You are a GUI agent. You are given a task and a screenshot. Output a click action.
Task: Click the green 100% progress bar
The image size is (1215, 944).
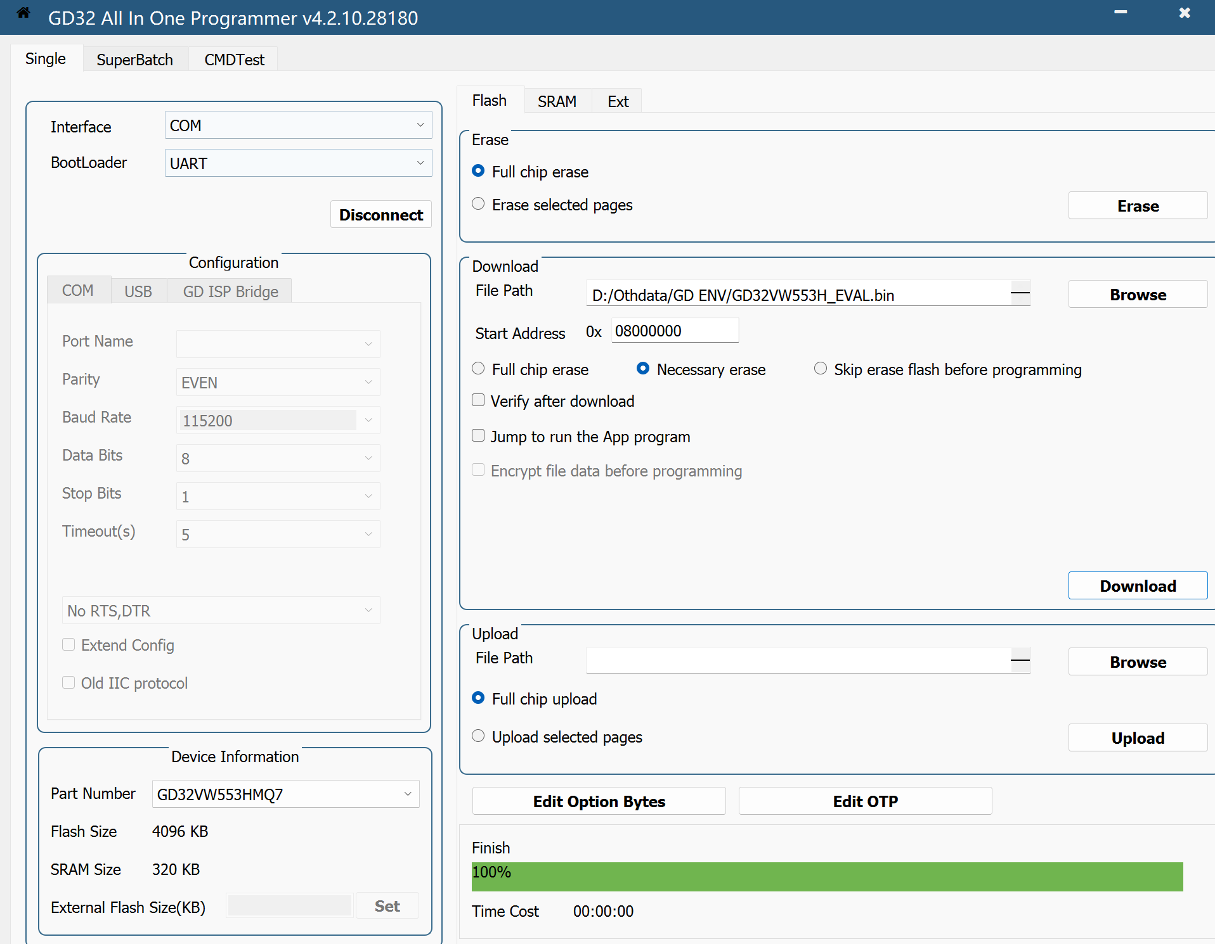tap(828, 877)
